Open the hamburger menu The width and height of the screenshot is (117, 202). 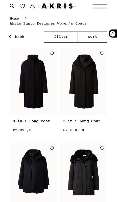pyautogui.click(x=100, y=6)
